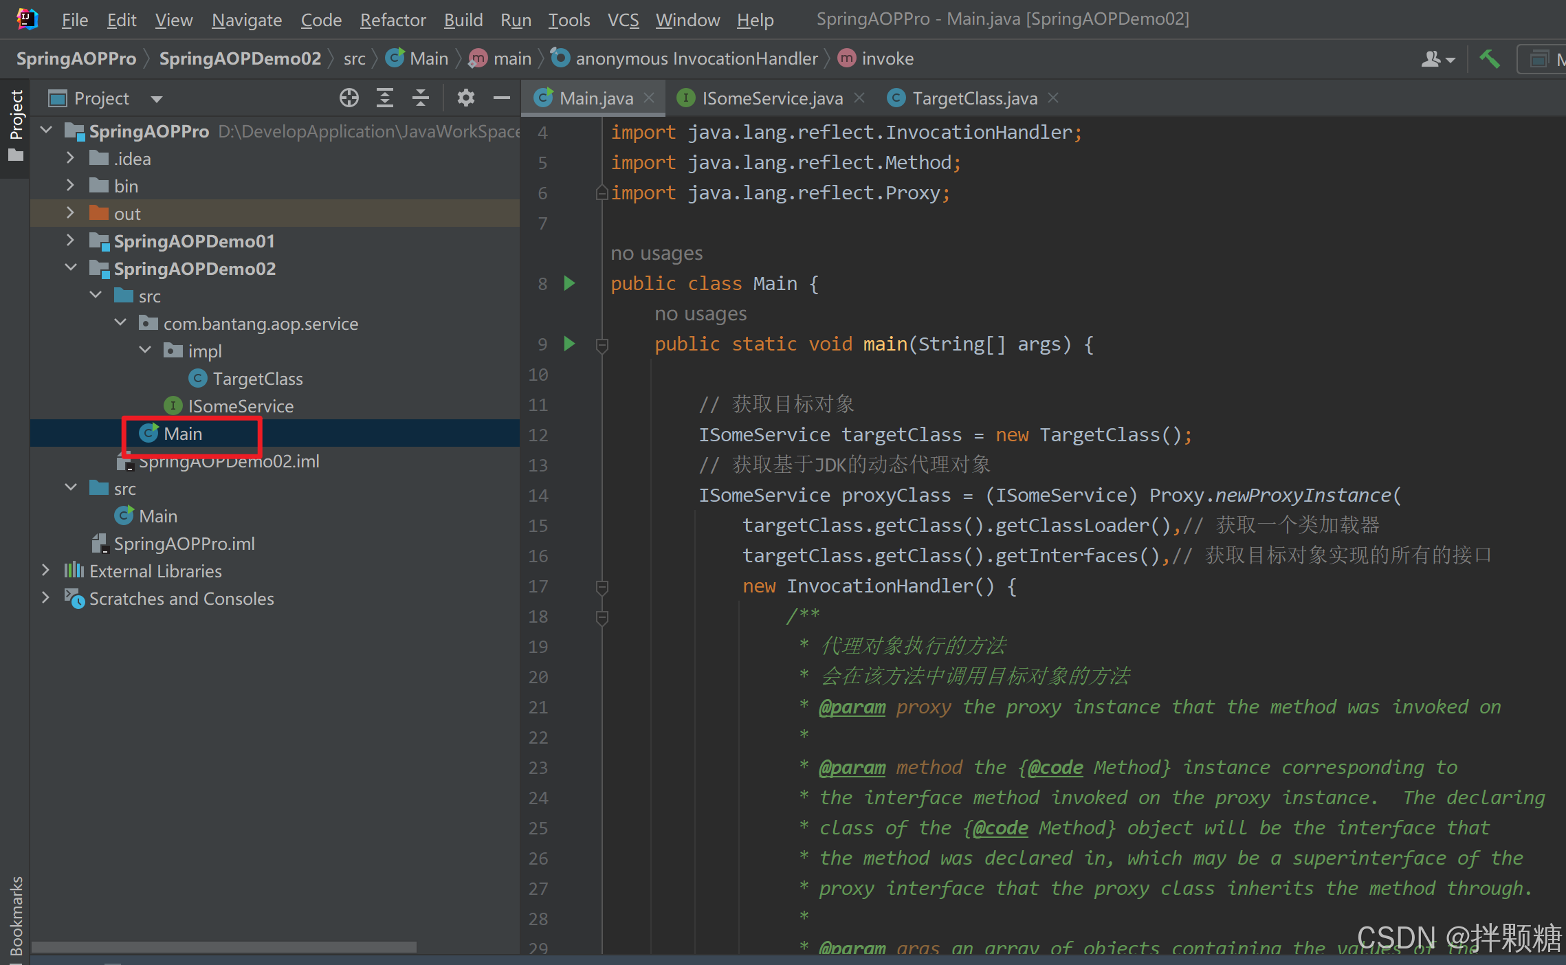Toggle code folding at the InvocationHandler line
Screen dimensions: 1566x965
pyautogui.click(x=602, y=586)
